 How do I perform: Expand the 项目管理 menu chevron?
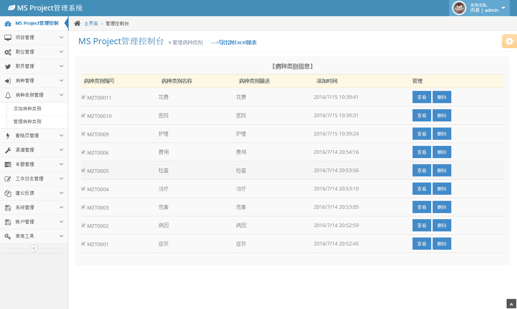61,37
